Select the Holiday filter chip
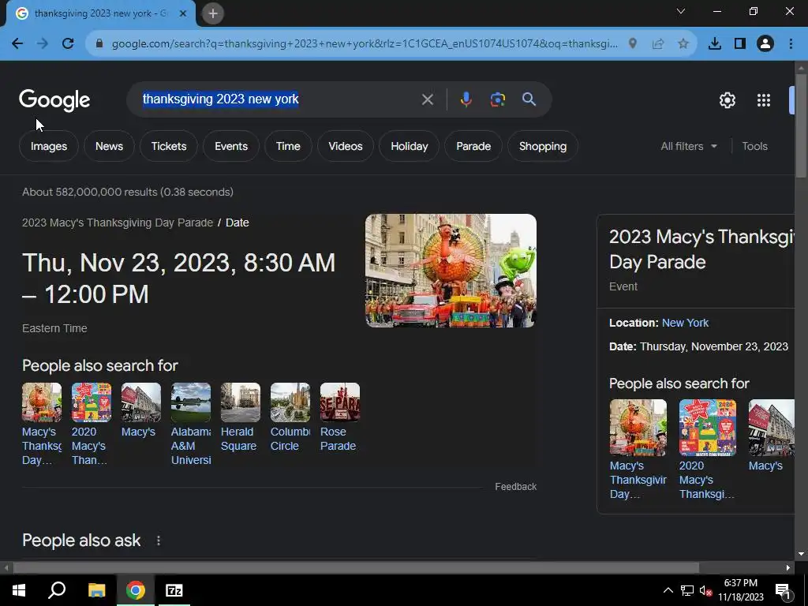Viewport: 808px width, 606px height. [410, 146]
